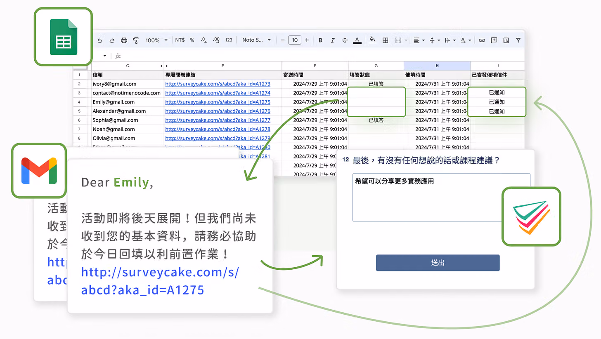601x339 pixels.
Task: Expand hidden columns arrow beside column C
Action: tap(161, 66)
